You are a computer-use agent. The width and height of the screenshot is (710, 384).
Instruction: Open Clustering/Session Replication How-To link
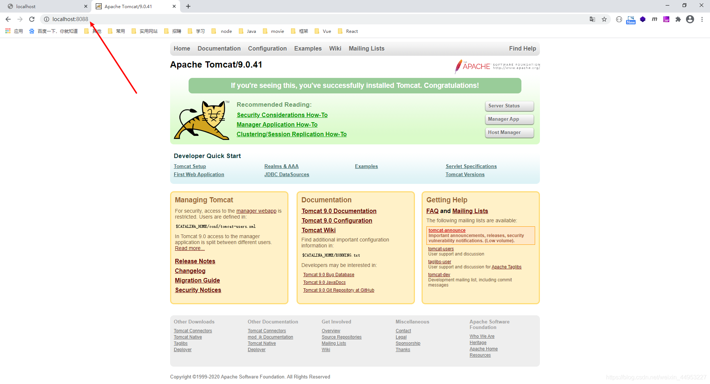coord(292,134)
